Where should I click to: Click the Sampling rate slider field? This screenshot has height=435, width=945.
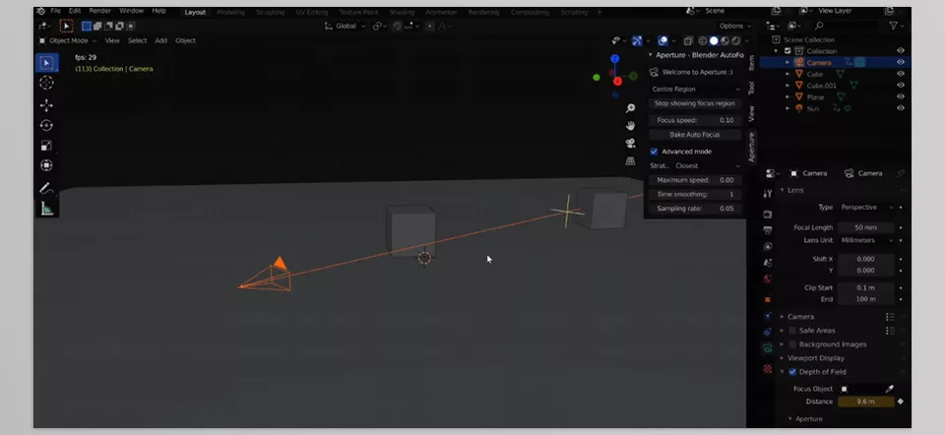click(x=695, y=209)
